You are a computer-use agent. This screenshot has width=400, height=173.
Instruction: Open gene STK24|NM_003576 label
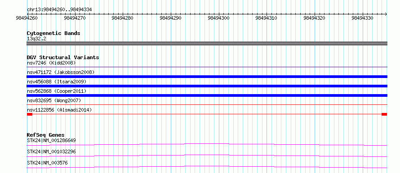(47, 163)
